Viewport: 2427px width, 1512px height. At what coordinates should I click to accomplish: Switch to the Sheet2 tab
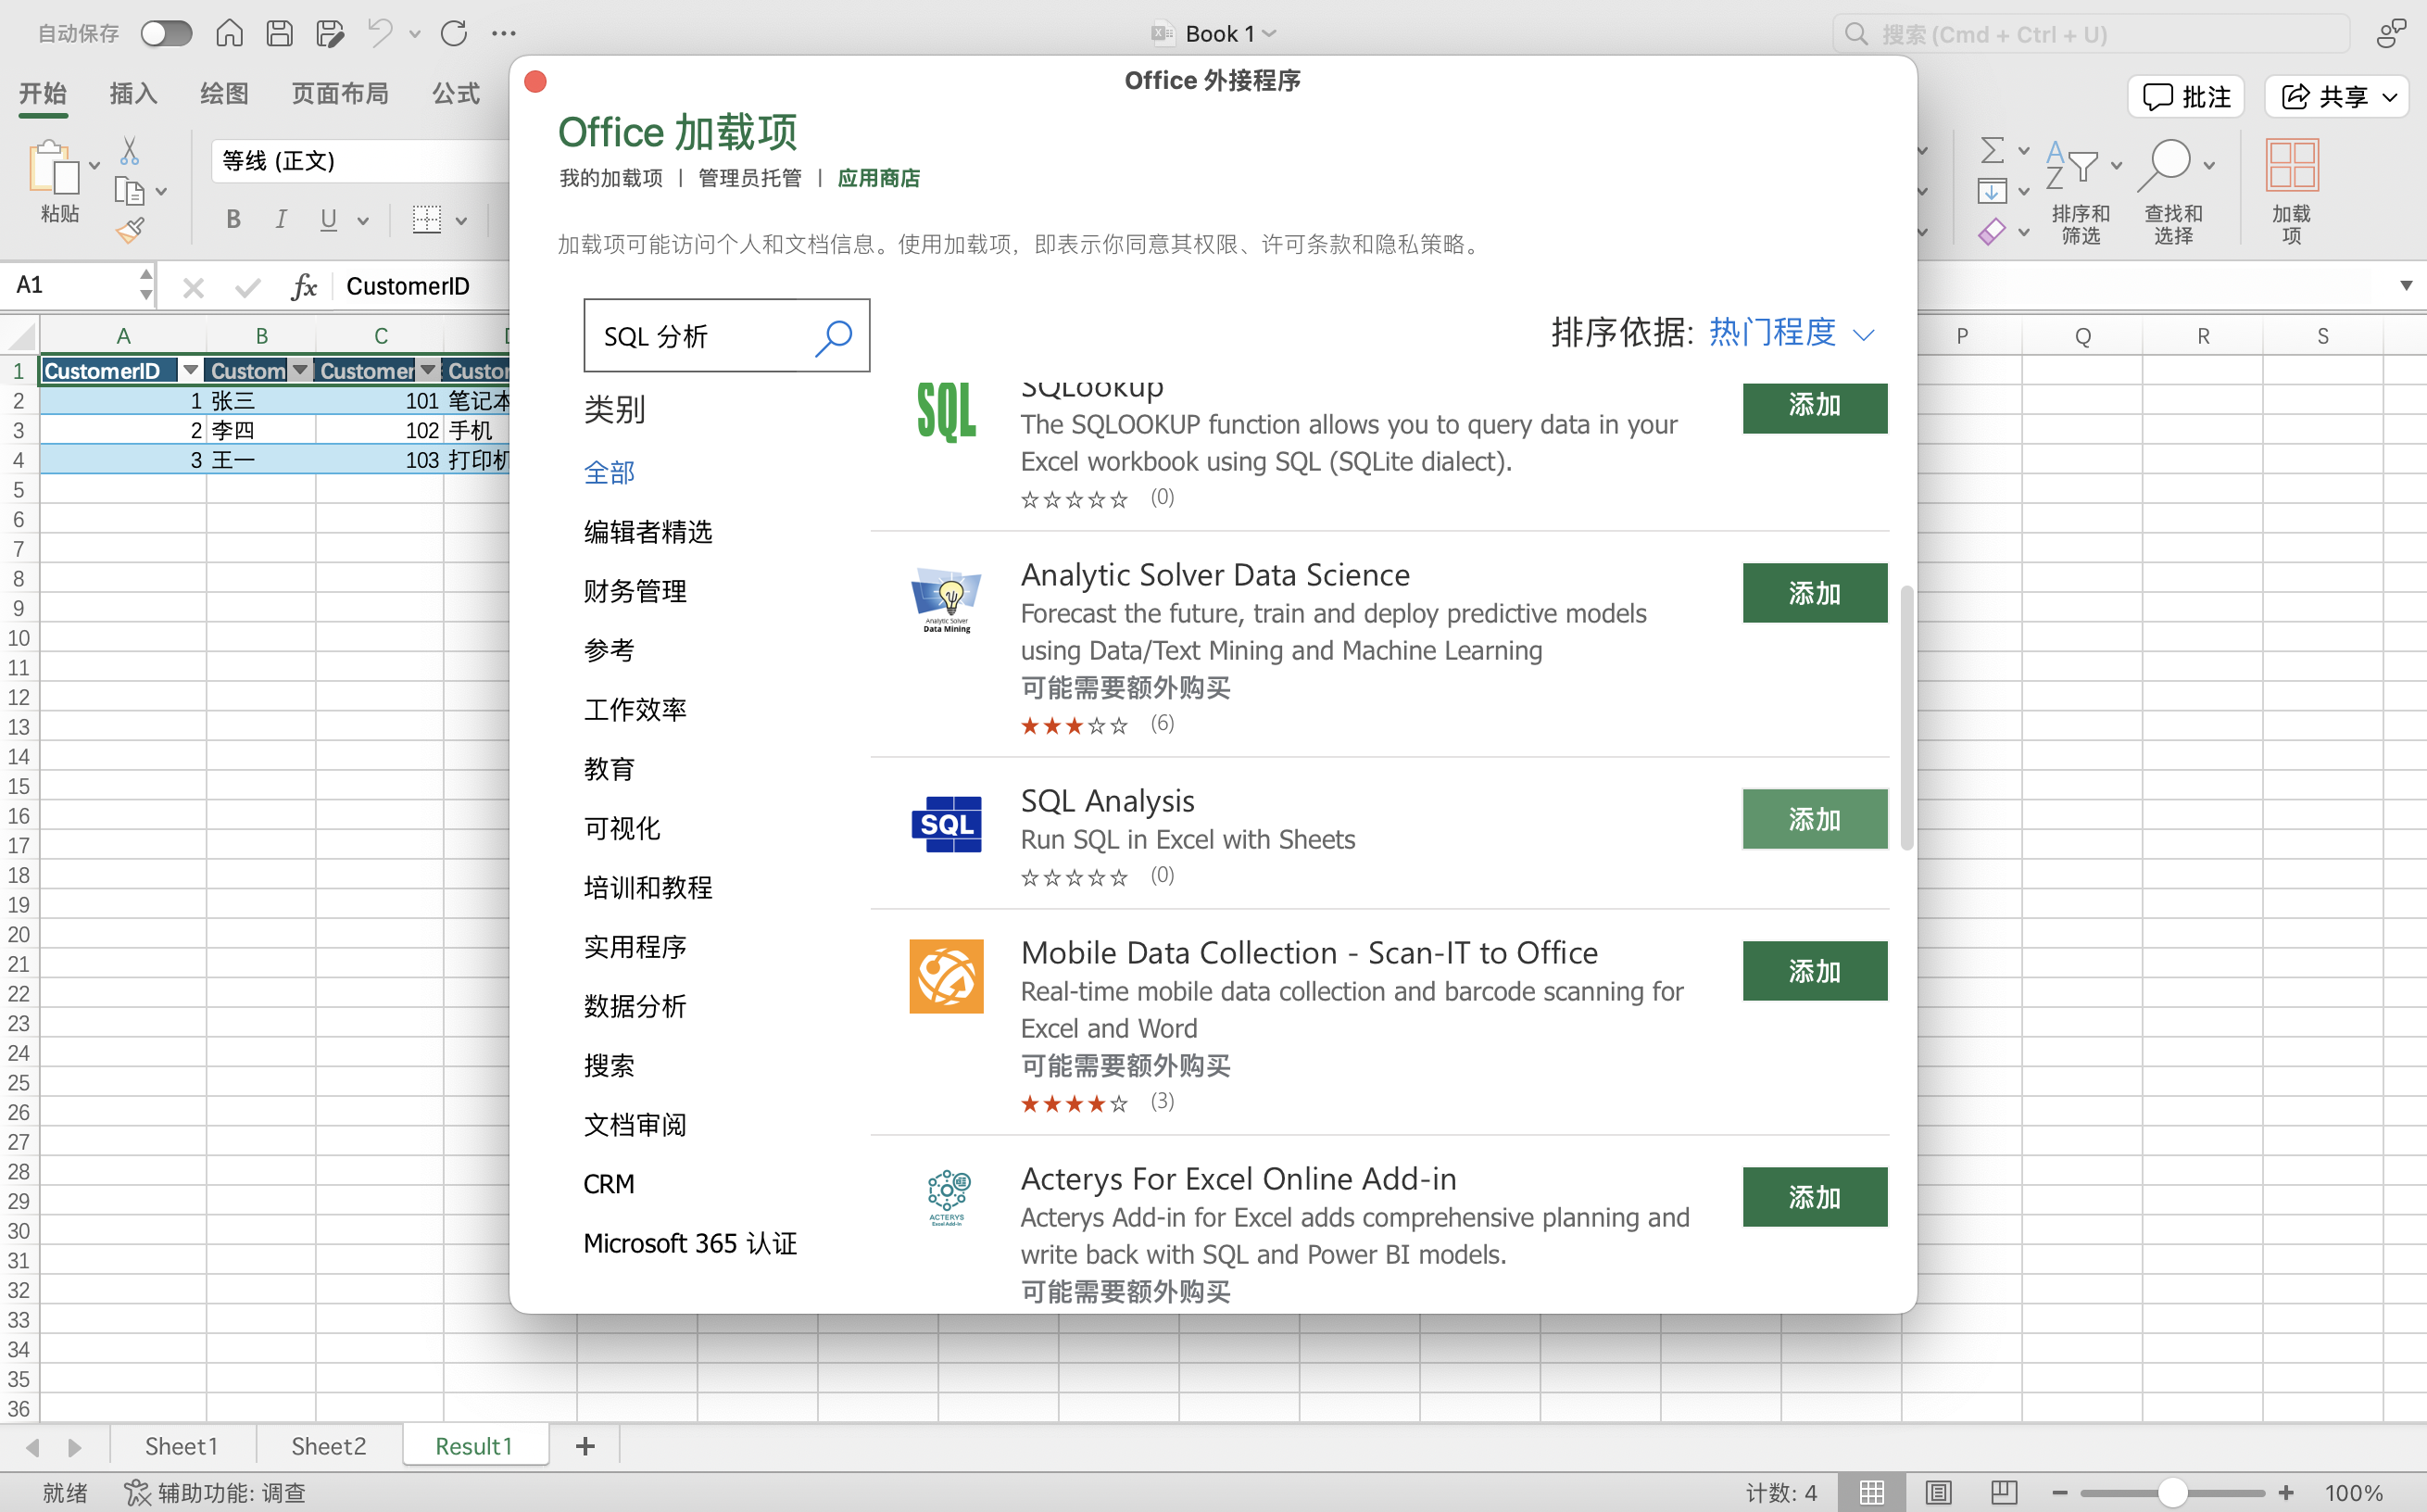coord(329,1446)
